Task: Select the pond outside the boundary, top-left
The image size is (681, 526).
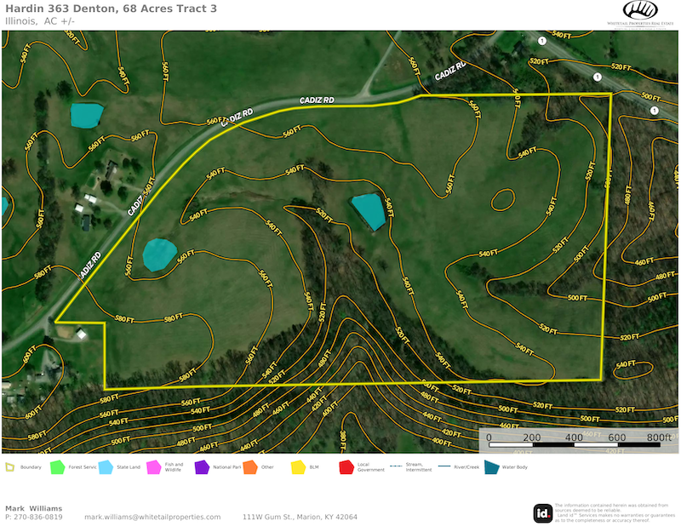Action: coord(86,113)
